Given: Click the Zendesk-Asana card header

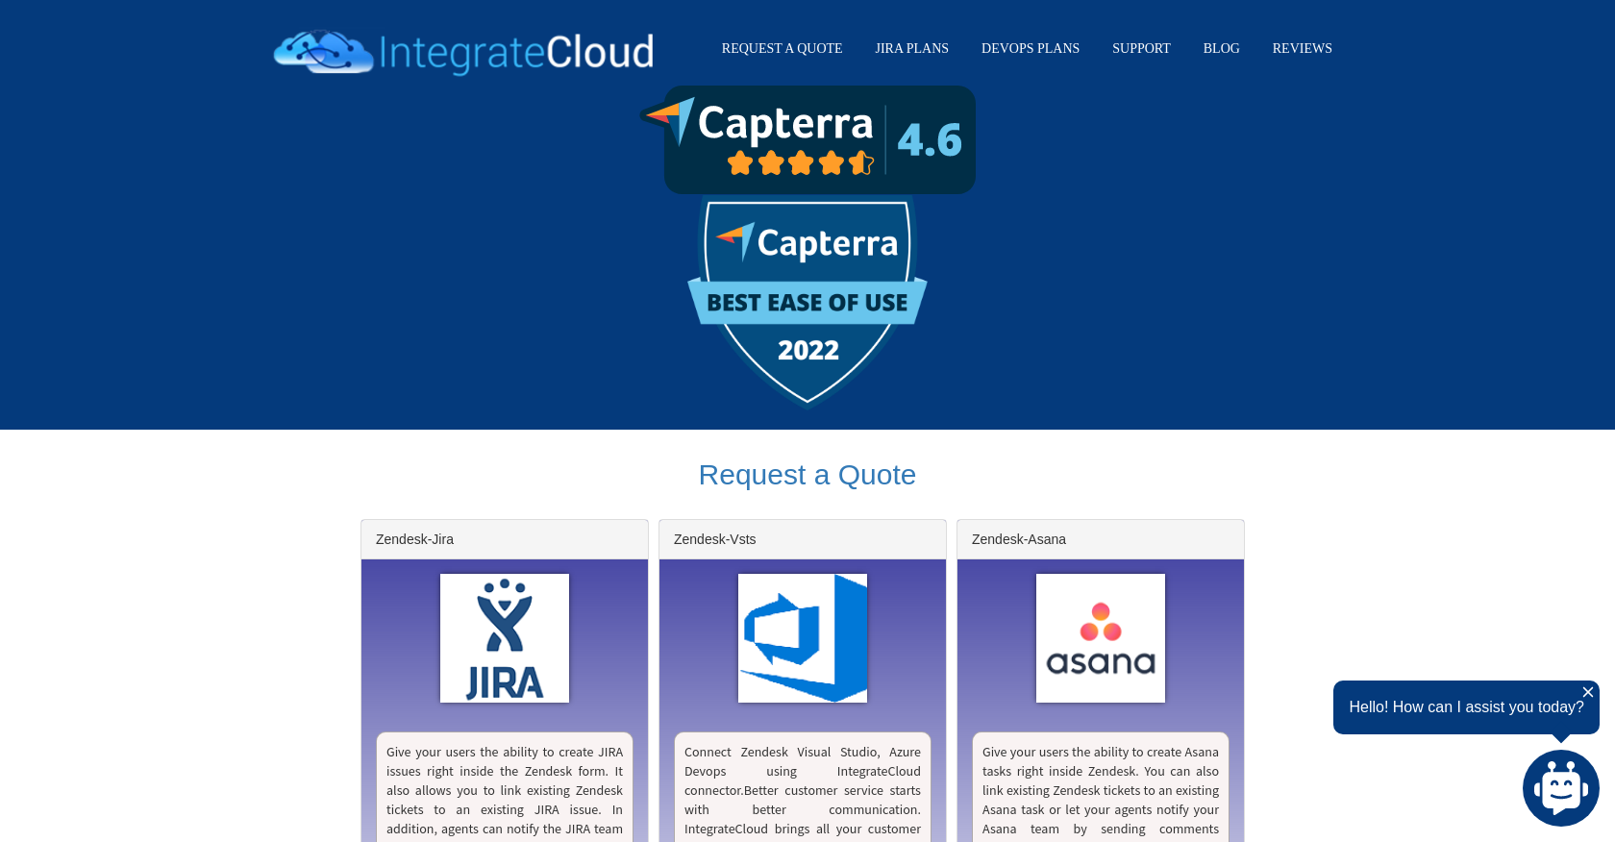Looking at the screenshot, I should [x=1101, y=539].
